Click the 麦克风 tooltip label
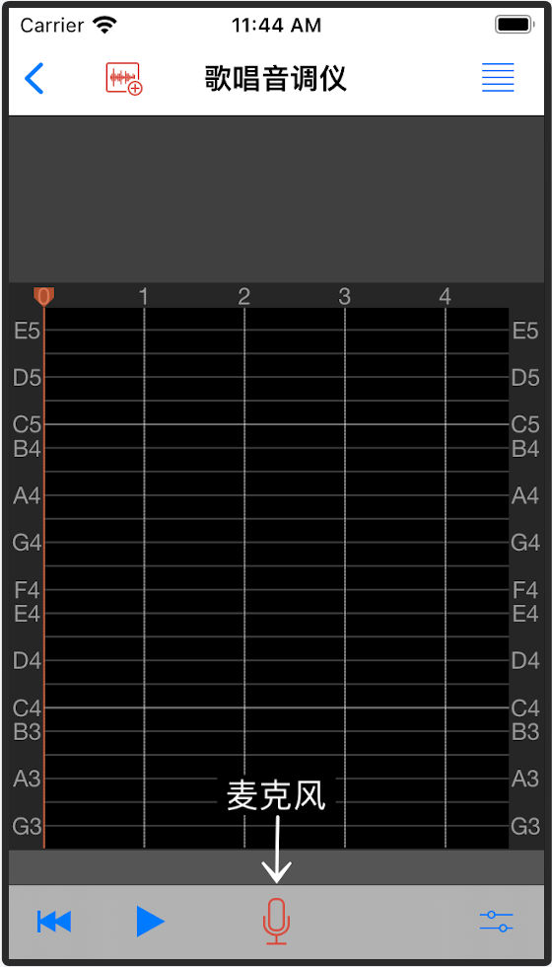Screen dimensions: 552x967 276,795
